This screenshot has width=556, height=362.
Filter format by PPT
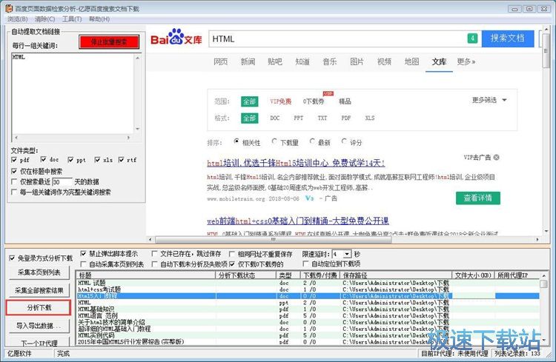[x=299, y=118]
